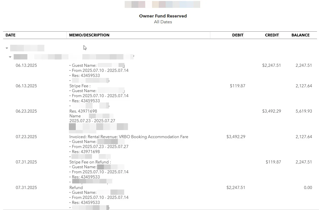Open the $3,492.29 debit amount
Image resolution: width=319 pixels, height=210 pixels.
click(x=236, y=137)
